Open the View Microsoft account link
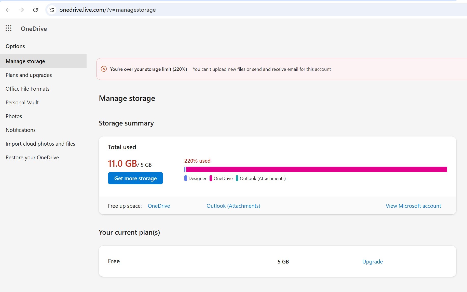 413,206
